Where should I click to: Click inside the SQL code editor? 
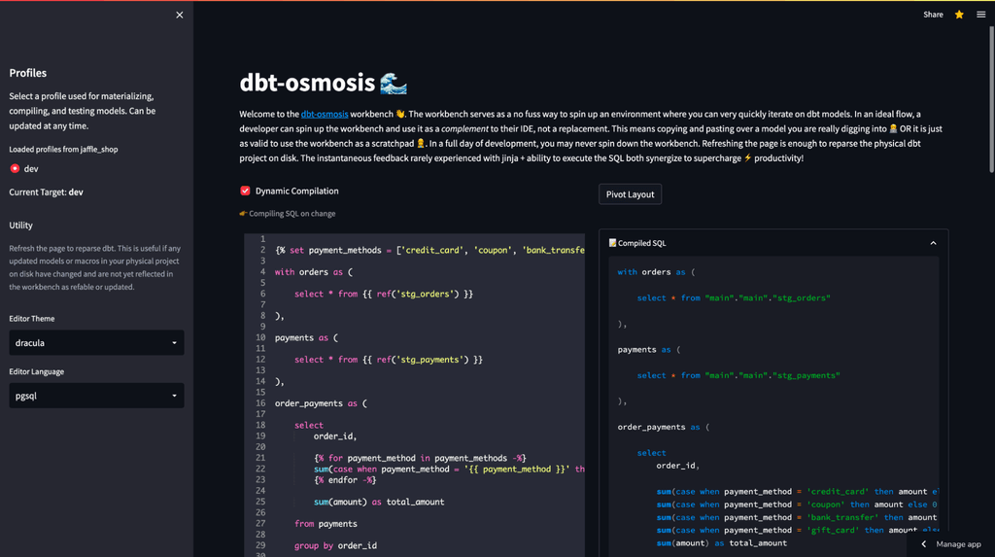[428, 428]
